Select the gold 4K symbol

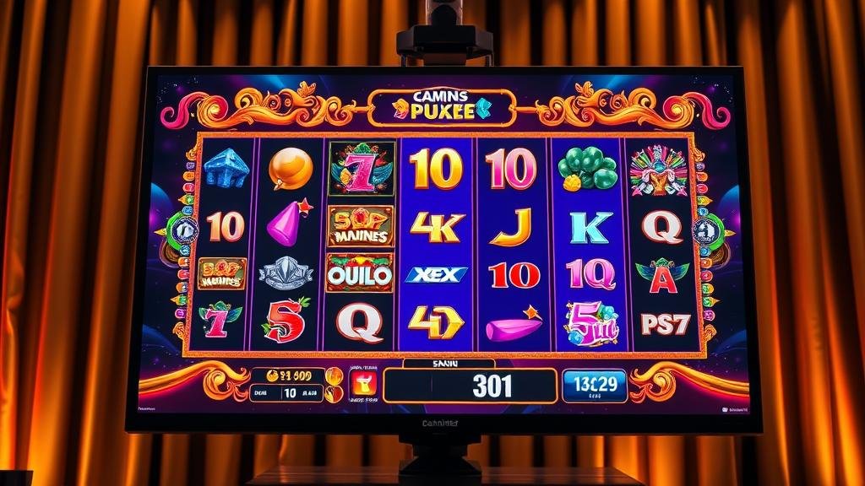coord(437,226)
